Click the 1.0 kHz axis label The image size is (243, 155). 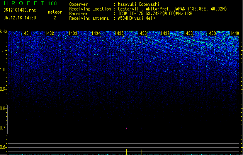tap(3, 70)
